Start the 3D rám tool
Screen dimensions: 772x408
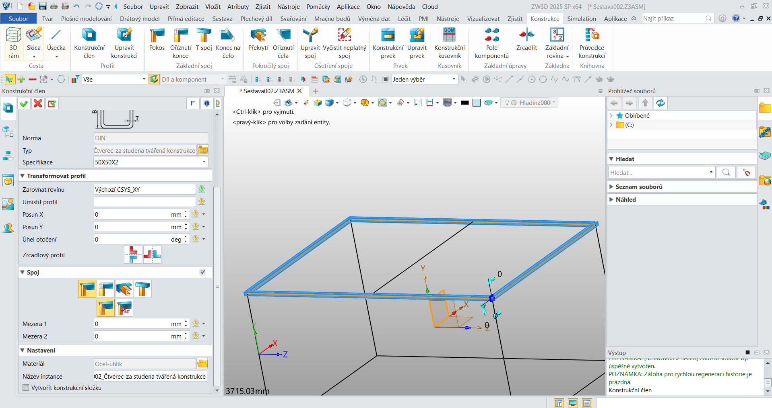(x=13, y=43)
